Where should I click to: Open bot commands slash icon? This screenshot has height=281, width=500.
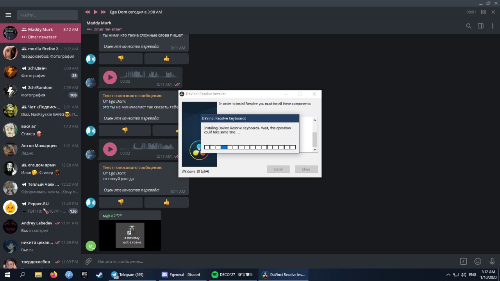coord(463,261)
